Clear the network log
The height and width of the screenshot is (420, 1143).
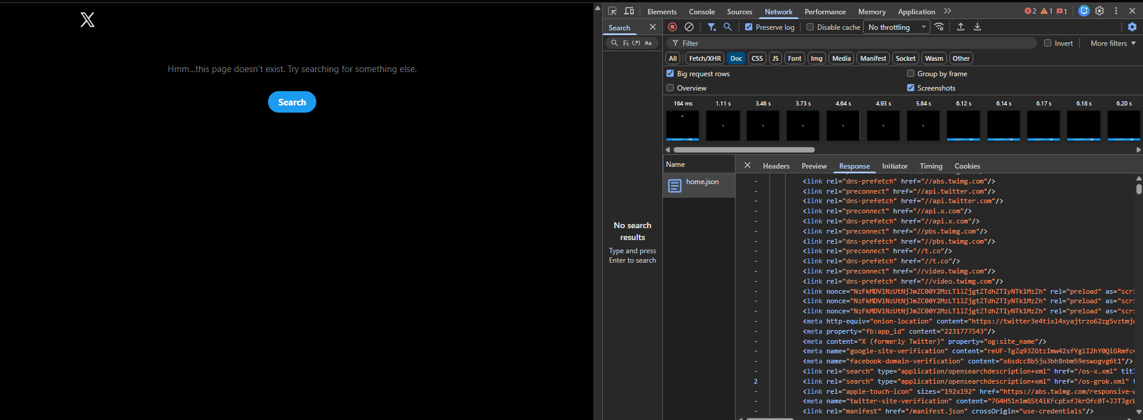pos(689,27)
